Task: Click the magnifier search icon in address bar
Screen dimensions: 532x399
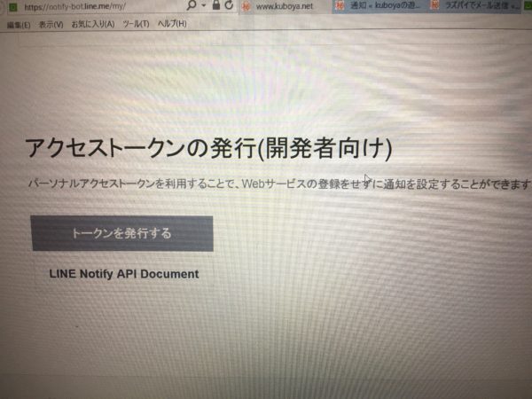Action: pyautogui.click(x=192, y=5)
